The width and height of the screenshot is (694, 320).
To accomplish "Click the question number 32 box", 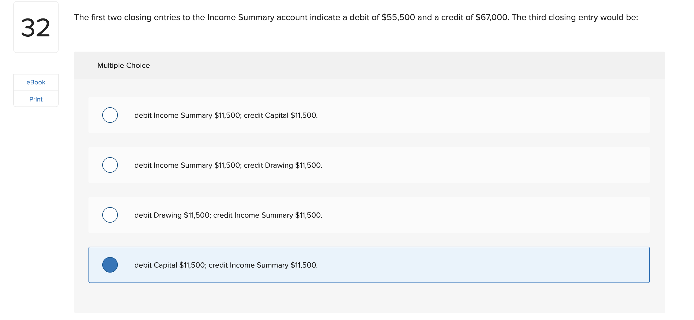I will click(36, 27).
